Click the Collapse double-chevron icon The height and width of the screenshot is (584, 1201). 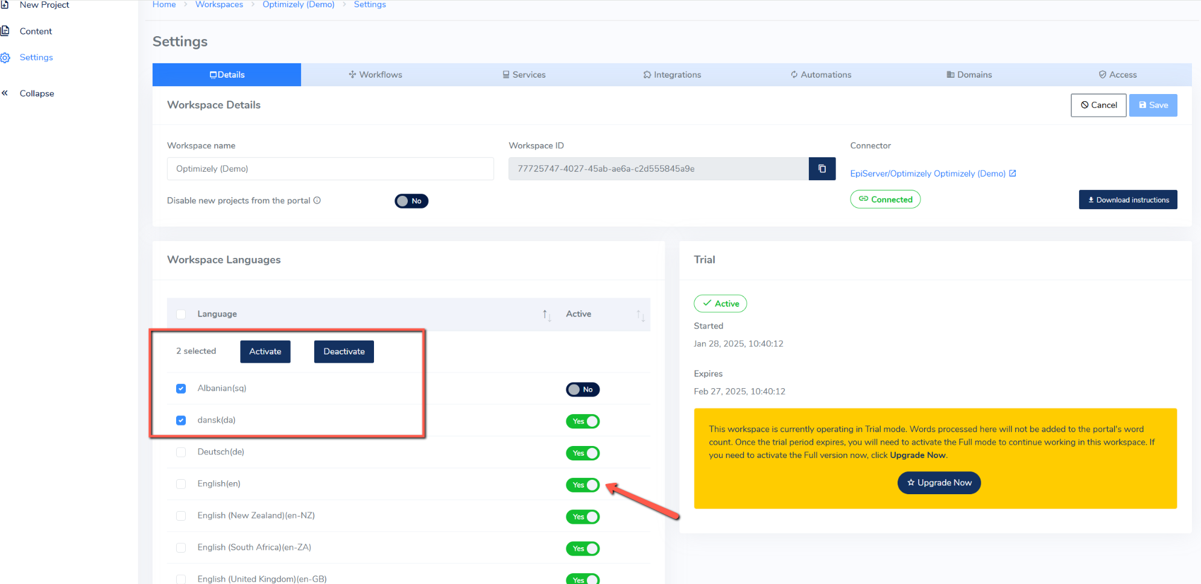click(5, 93)
